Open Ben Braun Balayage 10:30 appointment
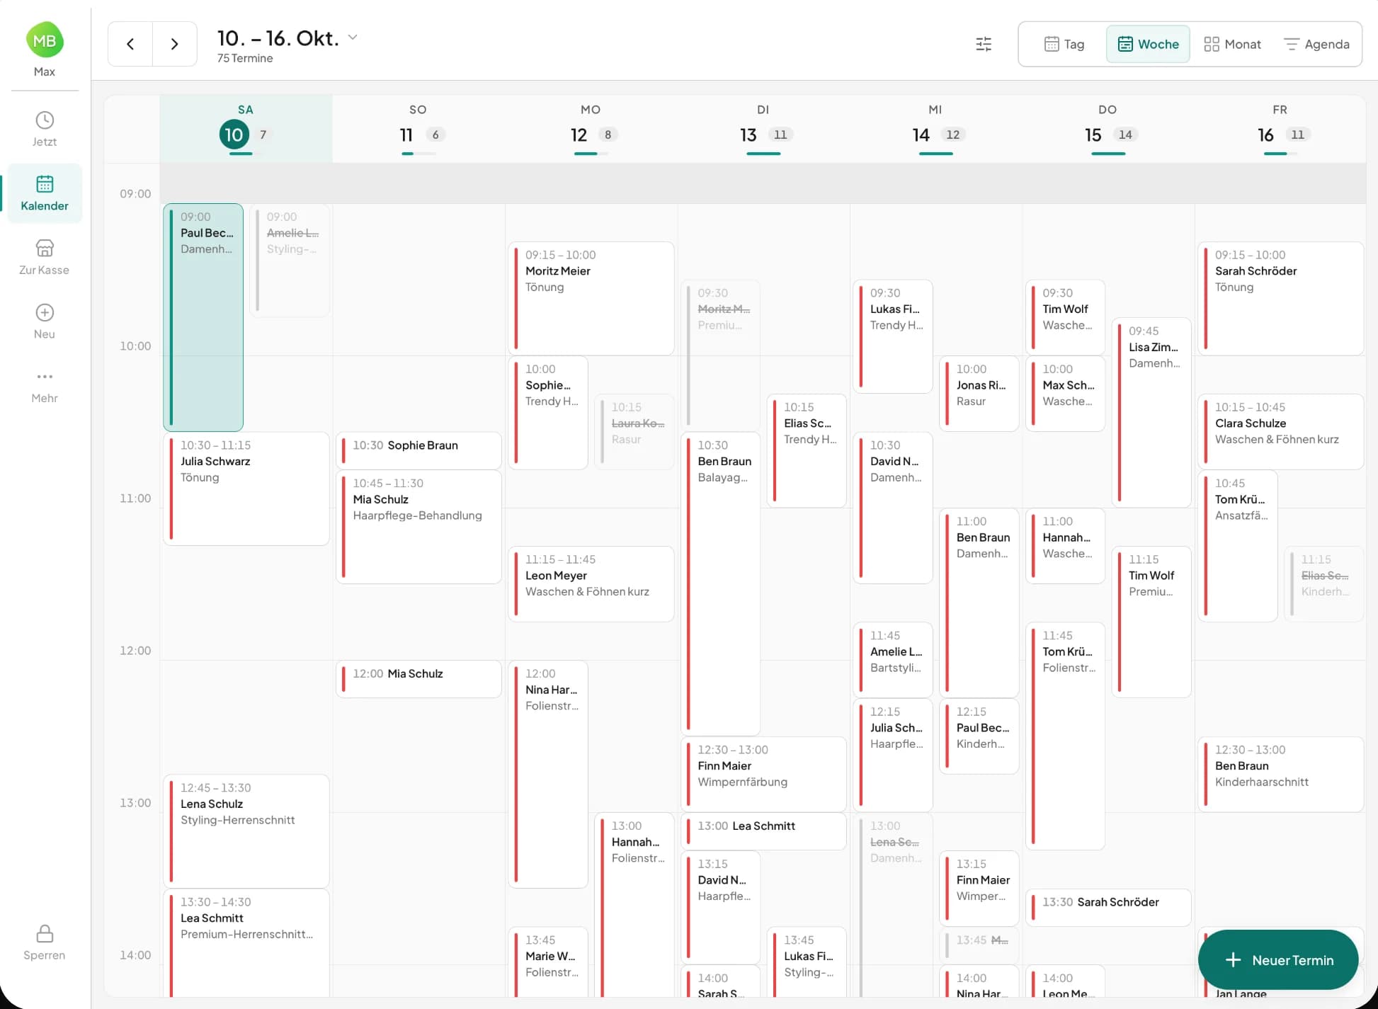This screenshot has height=1009, width=1378. point(720,584)
